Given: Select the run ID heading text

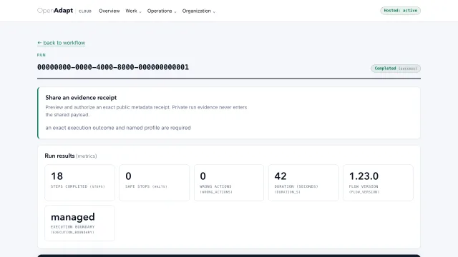Looking at the screenshot, I should [x=113, y=67].
